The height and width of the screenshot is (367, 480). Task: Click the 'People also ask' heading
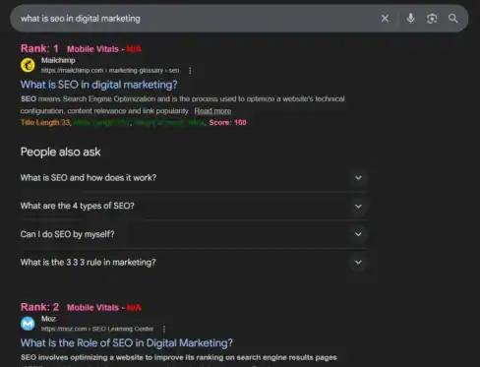tap(61, 153)
